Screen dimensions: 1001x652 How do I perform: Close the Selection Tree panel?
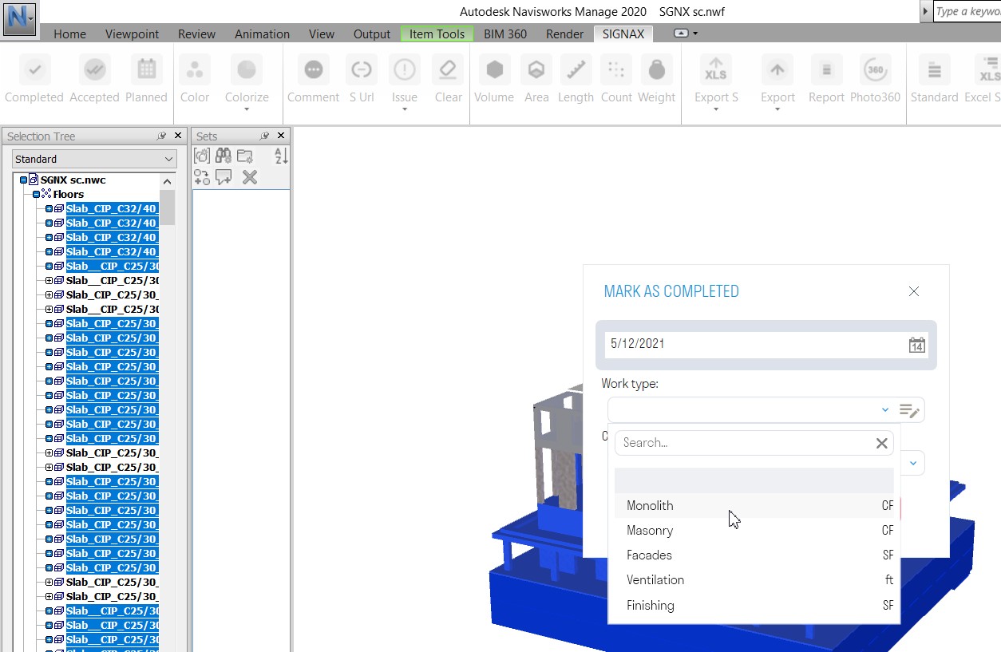coord(178,136)
